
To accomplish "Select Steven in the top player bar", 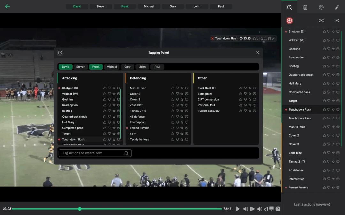I will 101,6.
